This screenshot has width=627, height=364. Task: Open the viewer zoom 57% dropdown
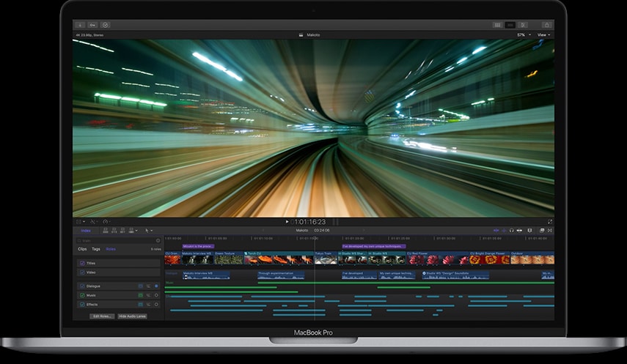pos(524,35)
